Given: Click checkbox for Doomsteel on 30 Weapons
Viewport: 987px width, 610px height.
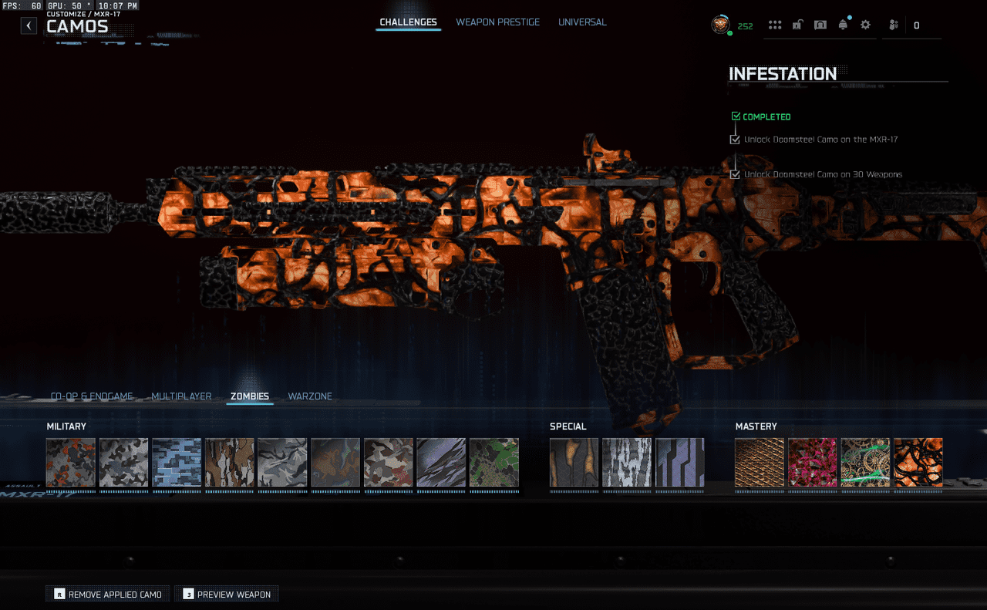Looking at the screenshot, I should pyautogui.click(x=735, y=174).
